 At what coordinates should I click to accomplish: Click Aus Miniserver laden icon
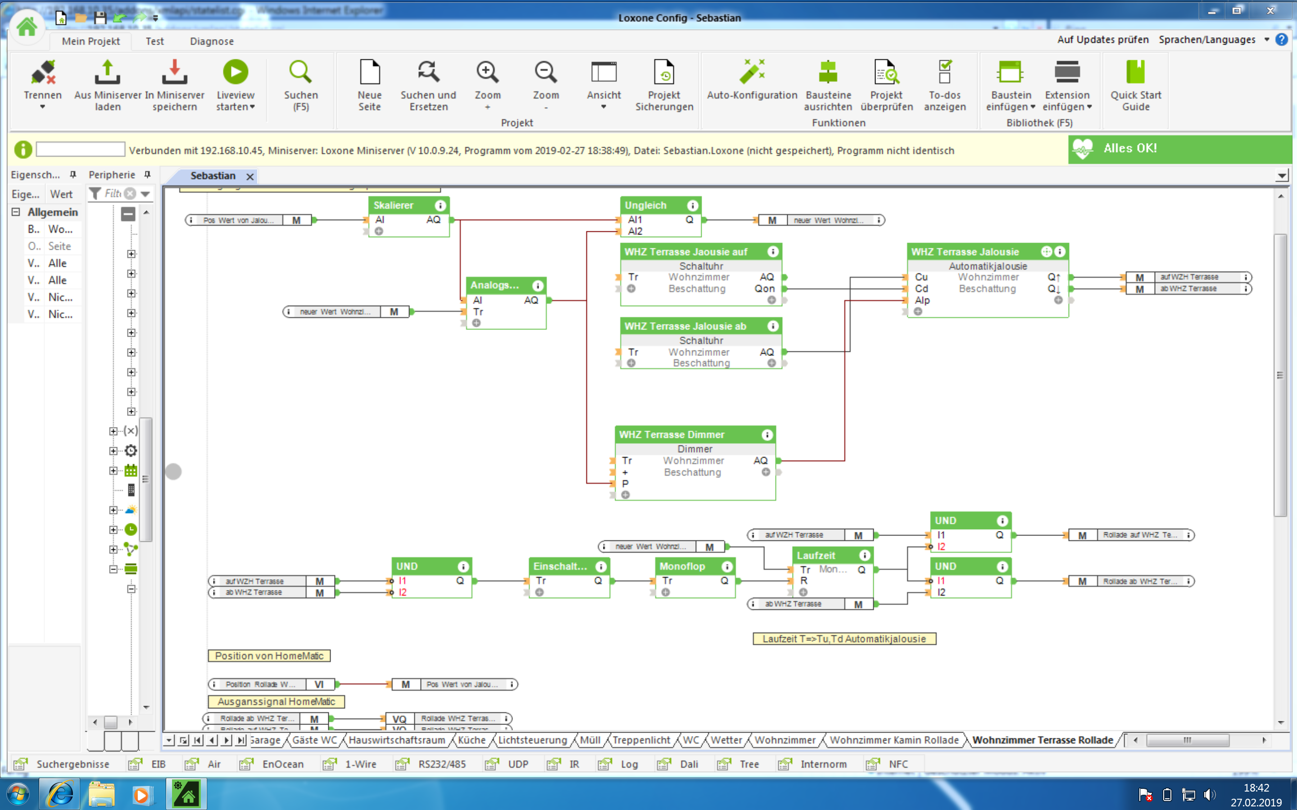[107, 72]
